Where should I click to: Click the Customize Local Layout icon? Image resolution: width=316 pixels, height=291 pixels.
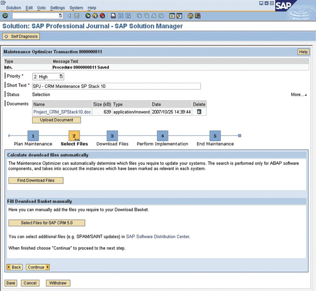(x=197, y=16)
